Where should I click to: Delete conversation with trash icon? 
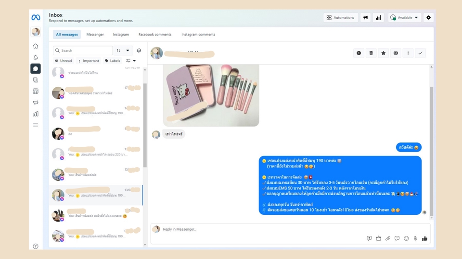(371, 53)
